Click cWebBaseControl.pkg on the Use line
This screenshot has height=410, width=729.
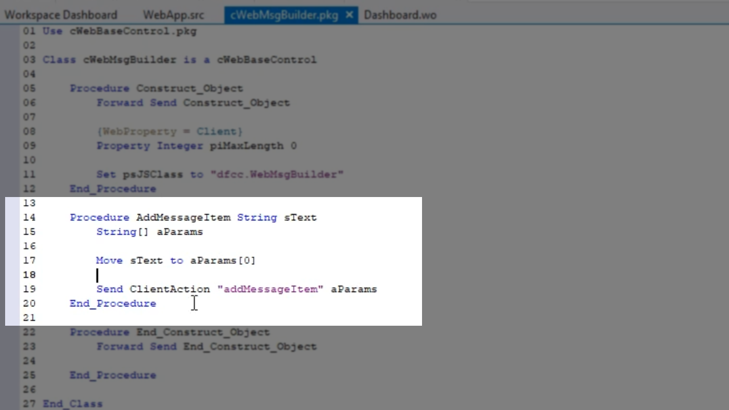point(133,31)
